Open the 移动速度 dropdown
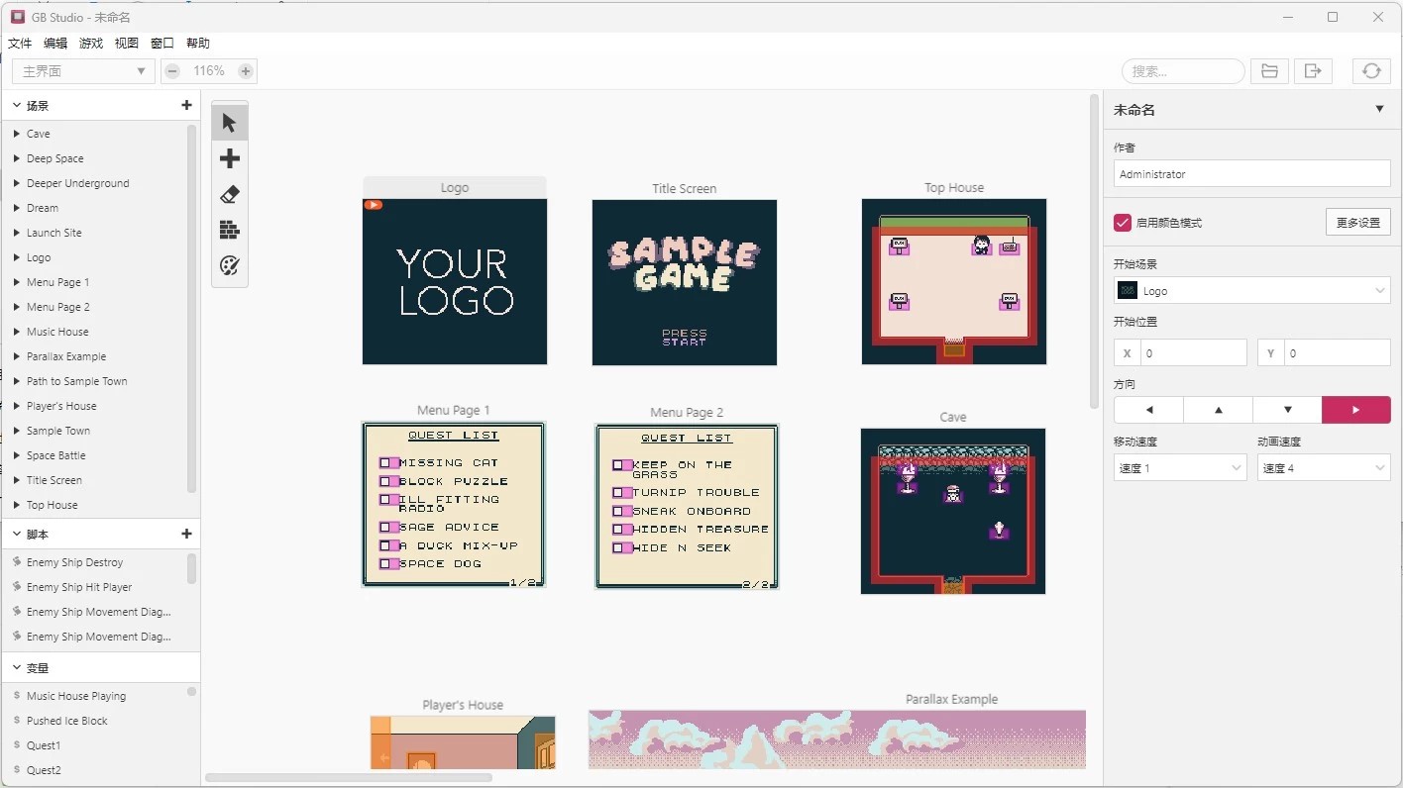The image size is (1403, 788). coord(1179,468)
